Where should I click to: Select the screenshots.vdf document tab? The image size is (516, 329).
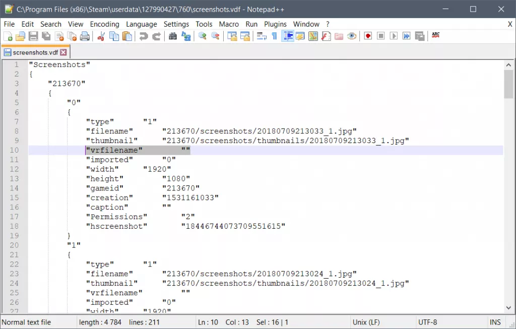click(x=35, y=52)
